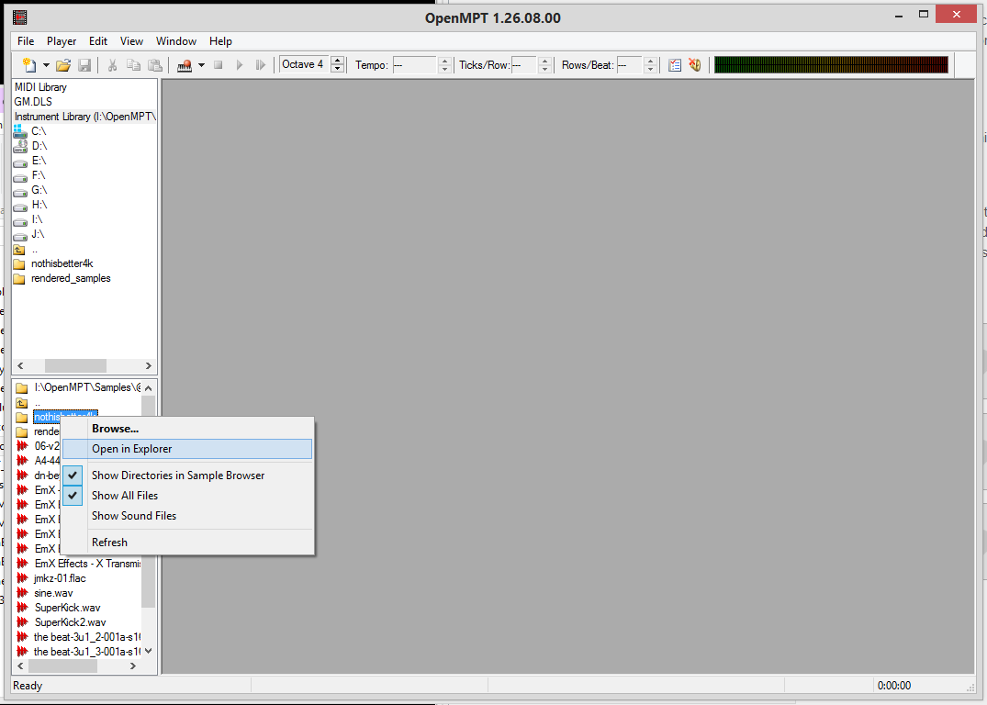This screenshot has height=705, width=987.
Task: Decrease Ticks/Row with spinner down arrow
Action: (x=545, y=69)
